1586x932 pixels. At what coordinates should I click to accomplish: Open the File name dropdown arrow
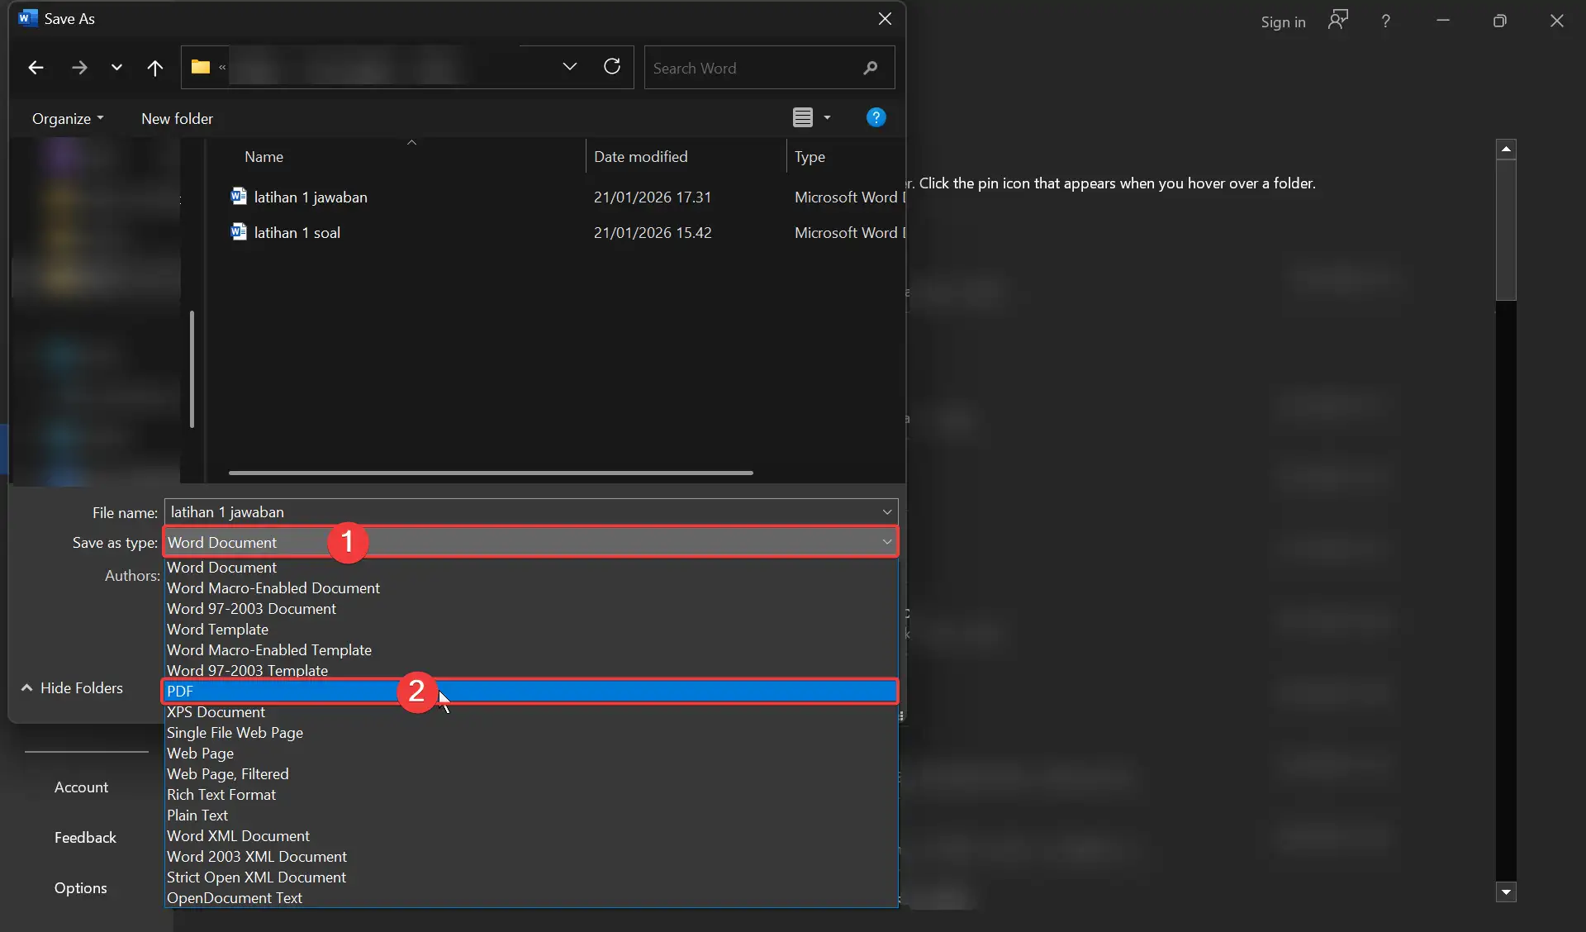pyautogui.click(x=886, y=512)
